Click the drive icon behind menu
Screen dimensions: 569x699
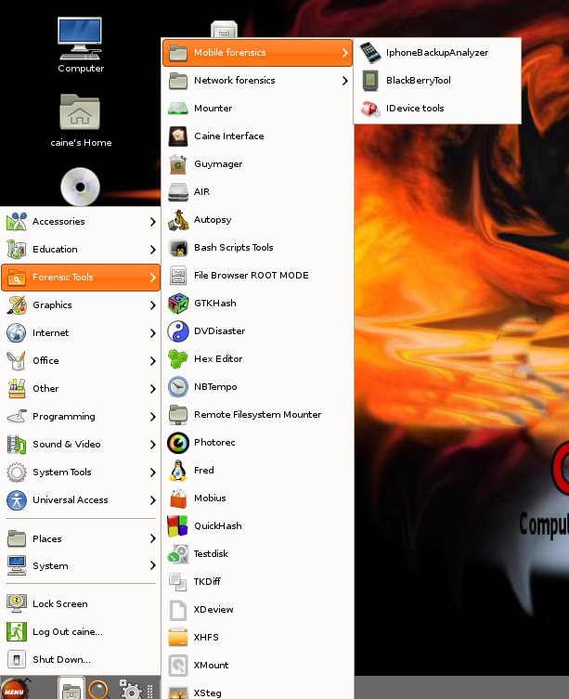[225, 30]
